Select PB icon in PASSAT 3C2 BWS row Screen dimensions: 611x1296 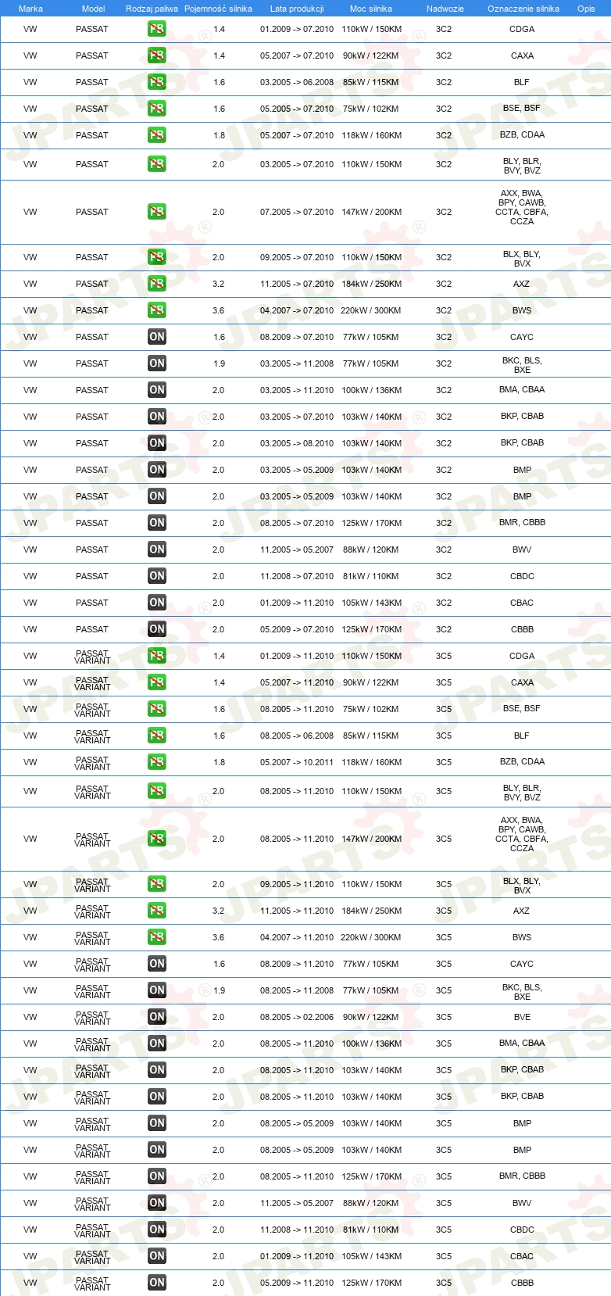[157, 310]
